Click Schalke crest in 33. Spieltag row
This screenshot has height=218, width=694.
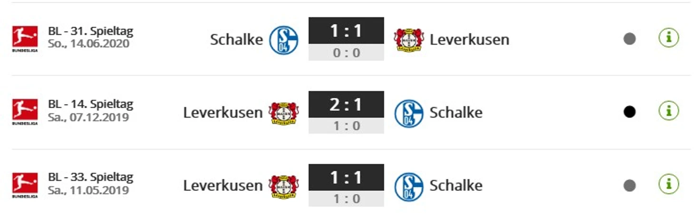point(409,187)
